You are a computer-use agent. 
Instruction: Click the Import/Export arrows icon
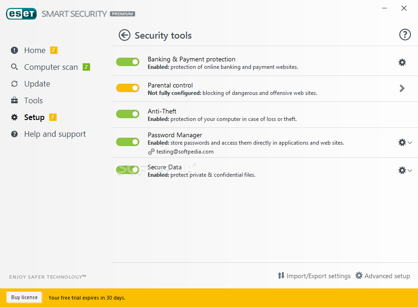(281, 275)
